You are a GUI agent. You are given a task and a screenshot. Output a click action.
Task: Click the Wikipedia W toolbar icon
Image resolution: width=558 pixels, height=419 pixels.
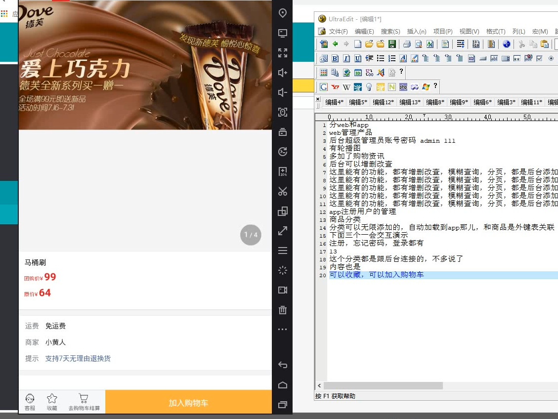click(346, 87)
